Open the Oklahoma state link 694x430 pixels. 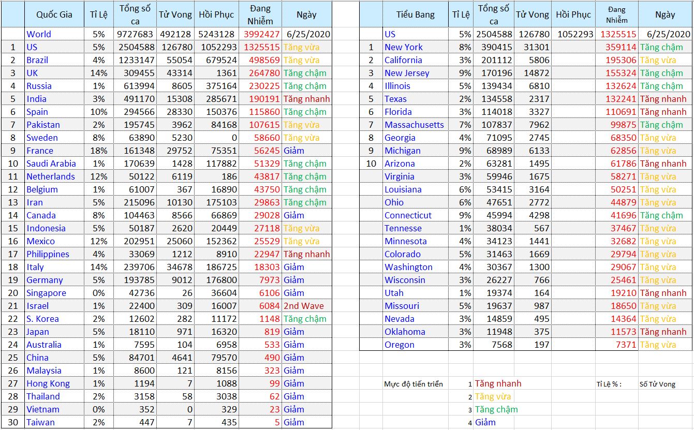click(x=405, y=332)
